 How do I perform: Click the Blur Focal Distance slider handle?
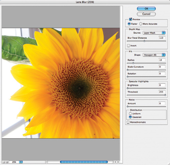(x=144, y=41)
